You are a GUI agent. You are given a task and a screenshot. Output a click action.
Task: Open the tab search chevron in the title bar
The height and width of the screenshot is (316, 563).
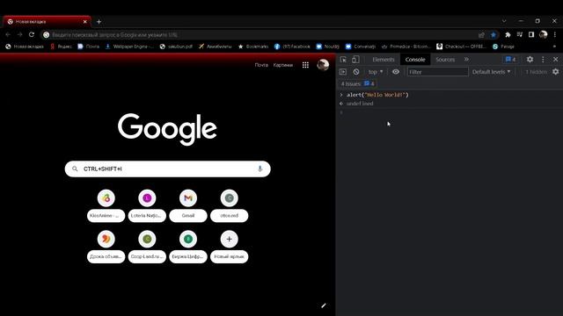(504, 21)
